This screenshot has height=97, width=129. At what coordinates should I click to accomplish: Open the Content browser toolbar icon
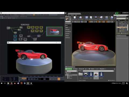[x=87, y=18]
